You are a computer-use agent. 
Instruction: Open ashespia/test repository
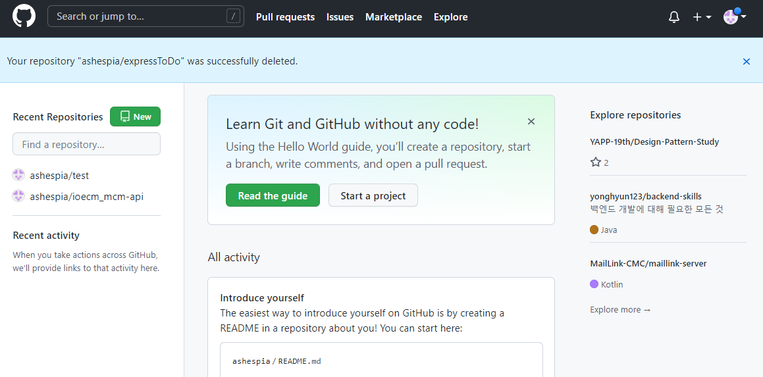pyautogui.click(x=59, y=176)
